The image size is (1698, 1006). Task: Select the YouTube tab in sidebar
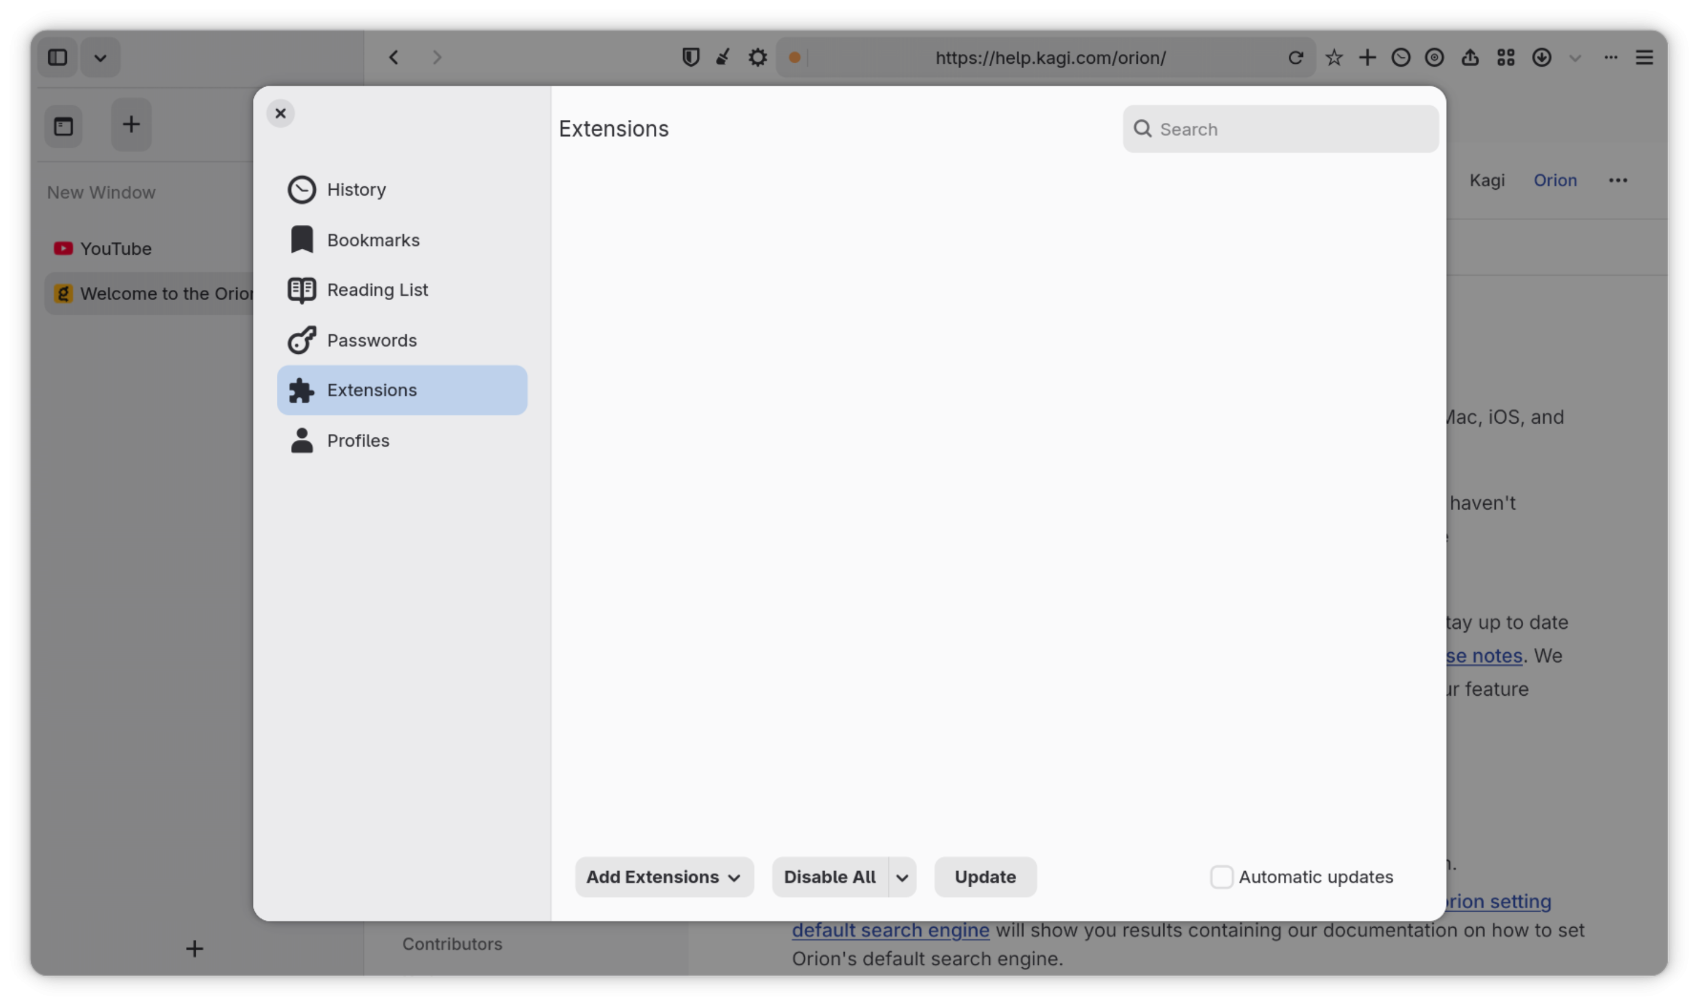tap(149, 249)
